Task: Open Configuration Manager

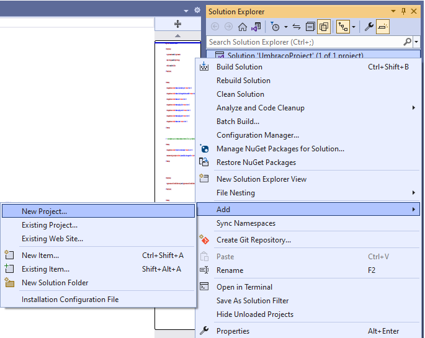Action: (309, 135)
